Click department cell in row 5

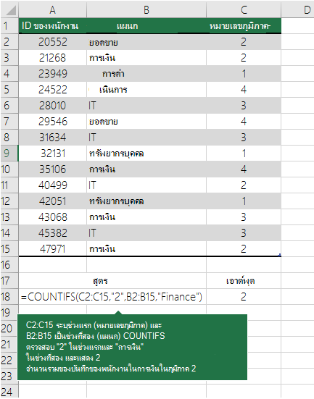[146, 90]
